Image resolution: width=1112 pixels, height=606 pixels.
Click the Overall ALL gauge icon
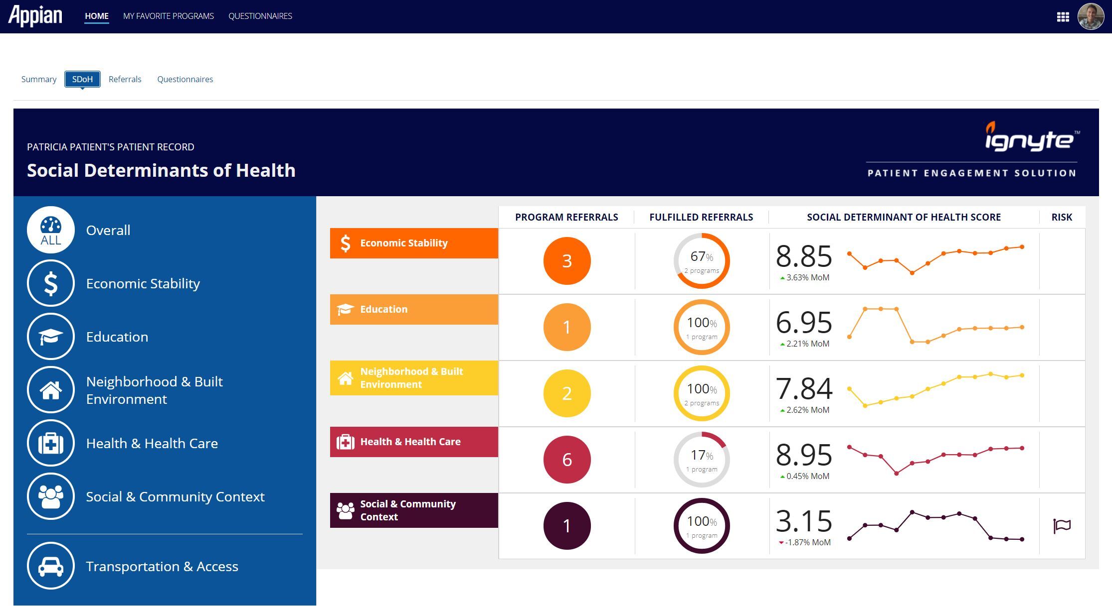[x=51, y=230]
